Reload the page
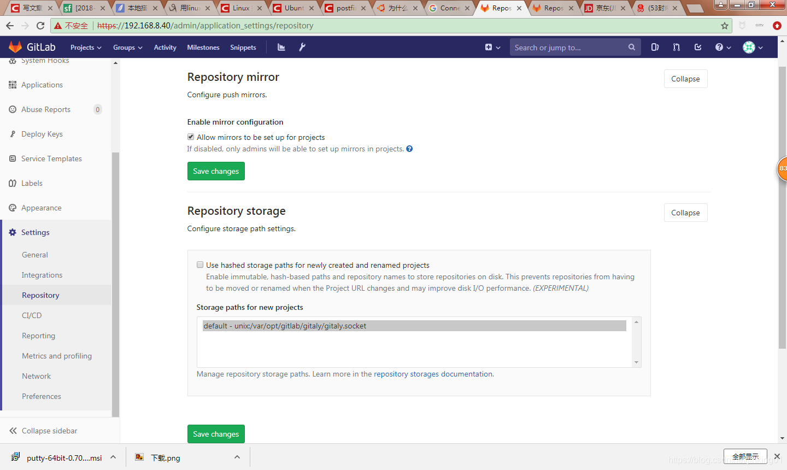 click(40, 26)
